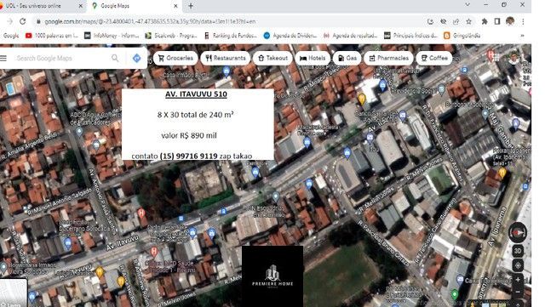Filter map by Restaurants
The height and width of the screenshot is (307, 545).
pos(225,58)
